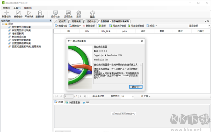Image resolution: width=211 pixels, height=132 pixels.
Task: Switch to the SQL bottom tab
Action: pyautogui.click(x=86, y=102)
